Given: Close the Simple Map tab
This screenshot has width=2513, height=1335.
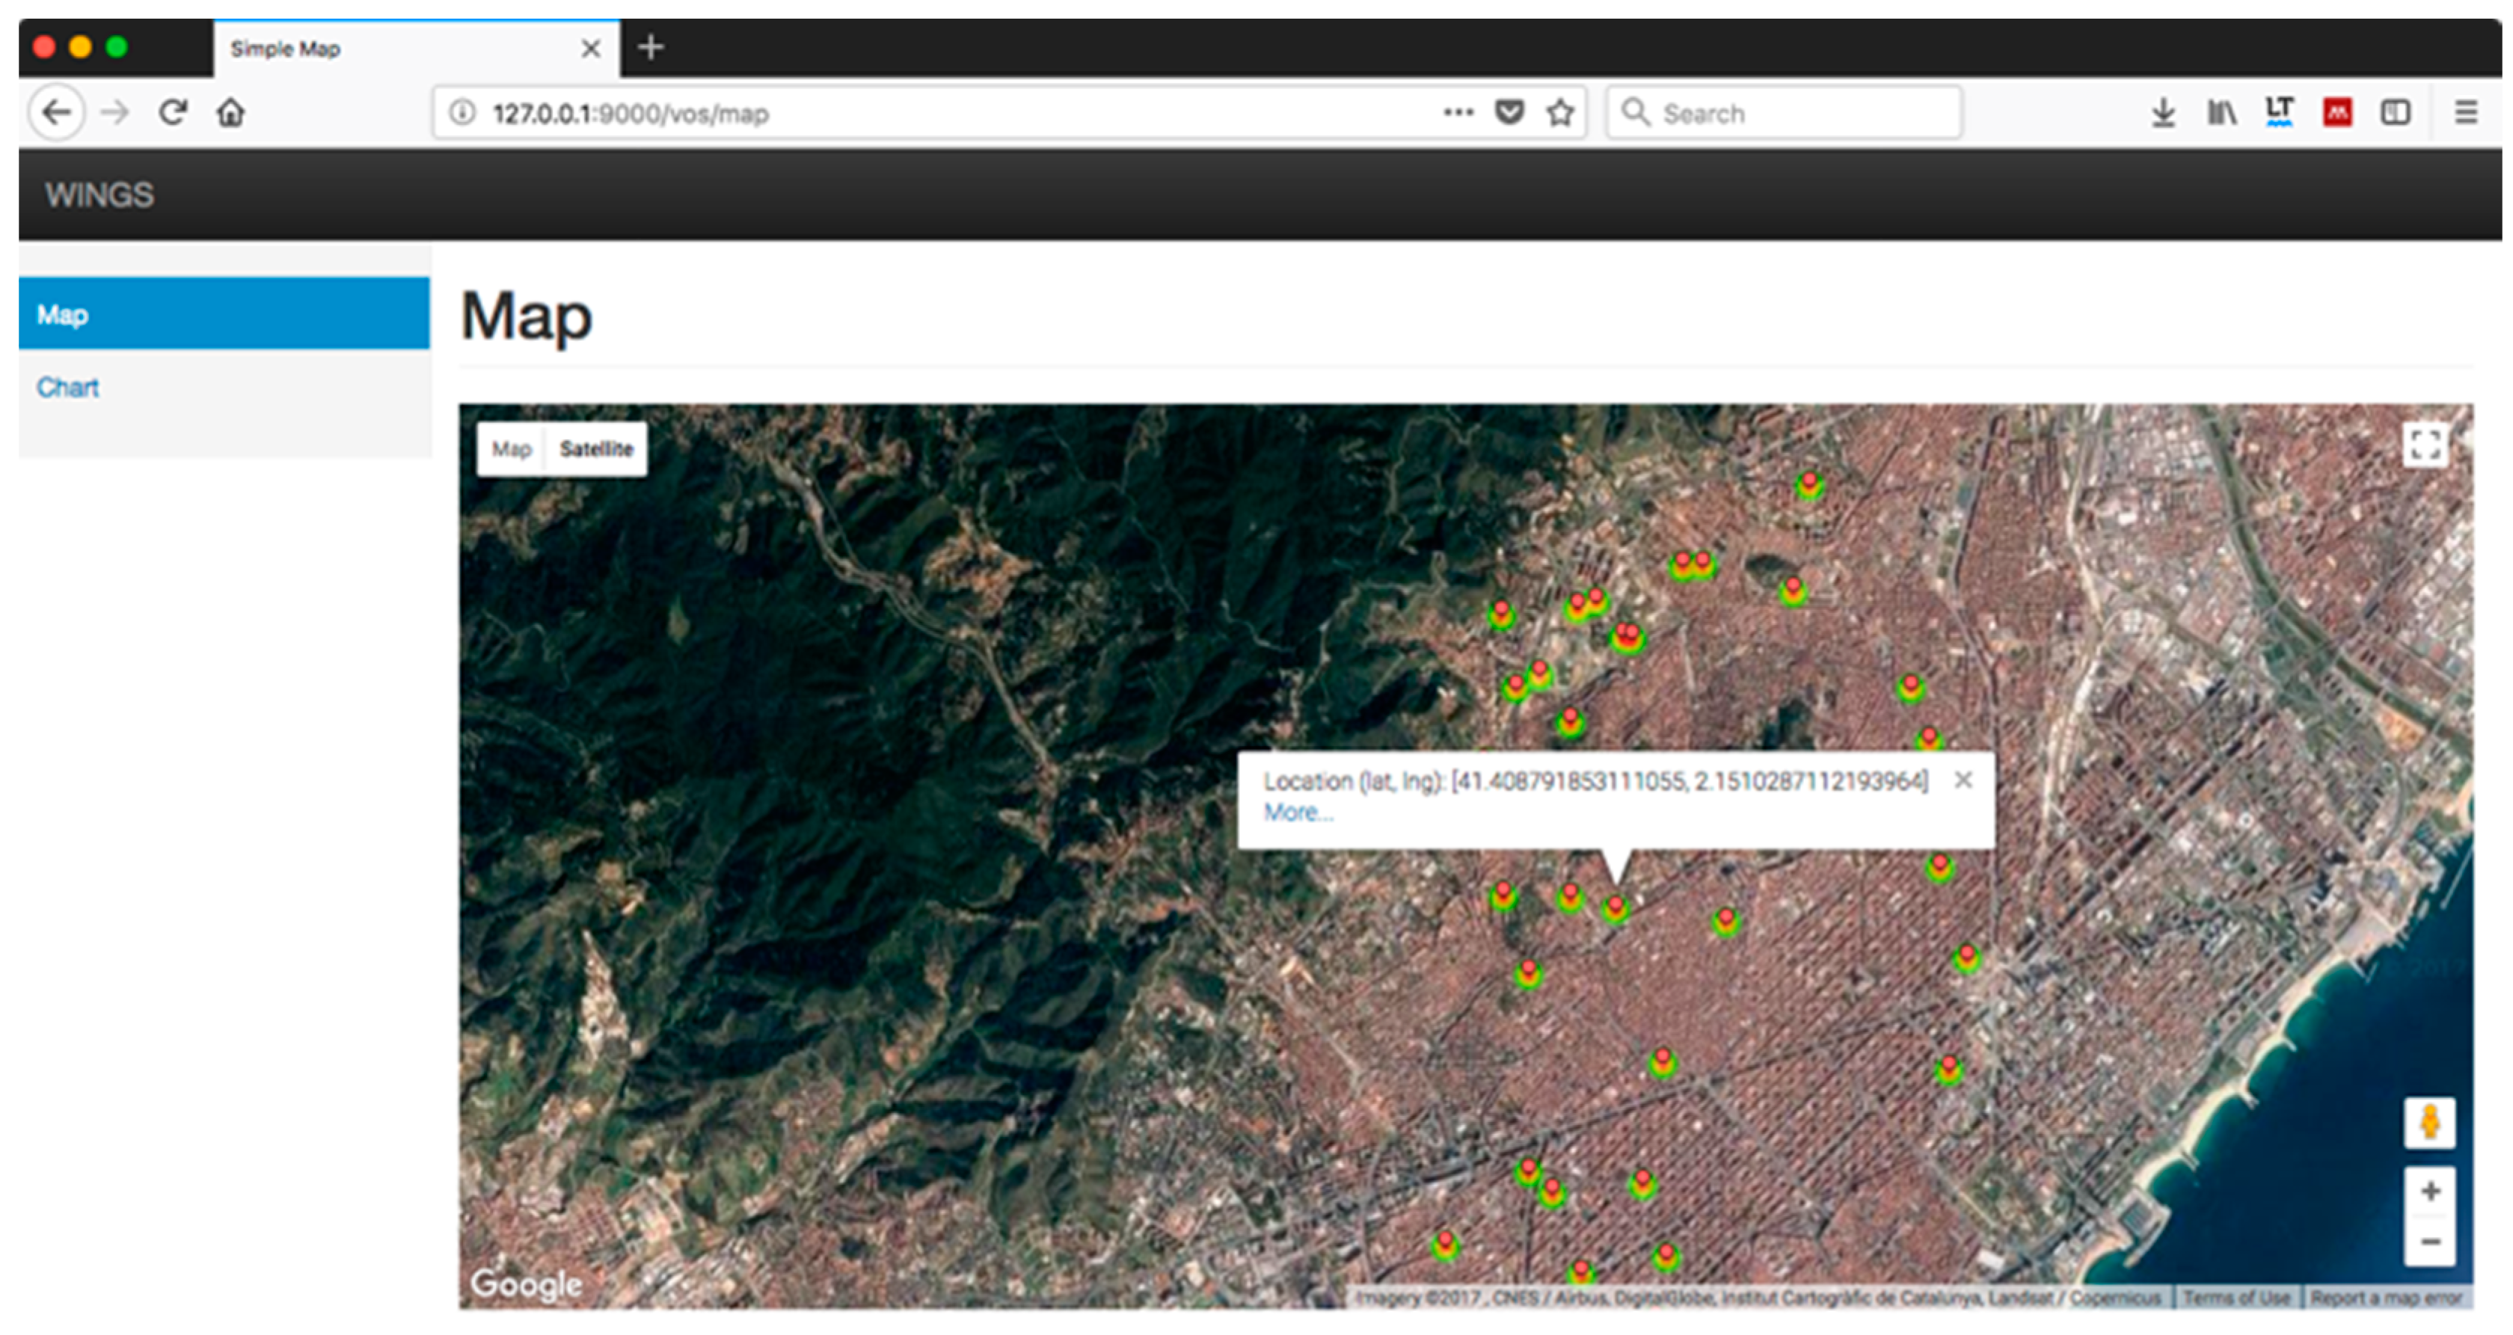Looking at the screenshot, I should point(590,49).
